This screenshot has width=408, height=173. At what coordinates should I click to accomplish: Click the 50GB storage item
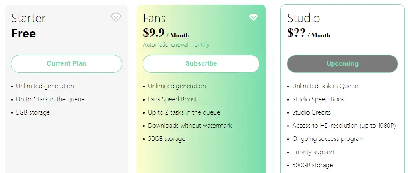pos(166,139)
